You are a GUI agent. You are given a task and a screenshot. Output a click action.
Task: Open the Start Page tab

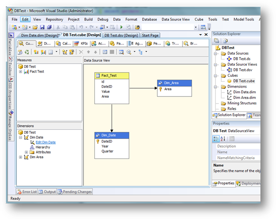(150, 35)
